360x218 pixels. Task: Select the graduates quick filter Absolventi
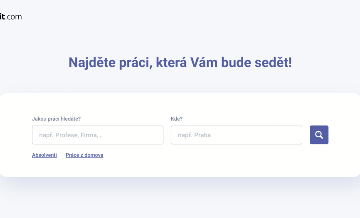point(44,155)
